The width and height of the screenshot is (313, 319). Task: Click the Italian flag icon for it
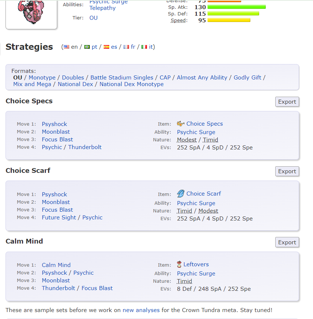pyautogui.click(x=144, y=47)
